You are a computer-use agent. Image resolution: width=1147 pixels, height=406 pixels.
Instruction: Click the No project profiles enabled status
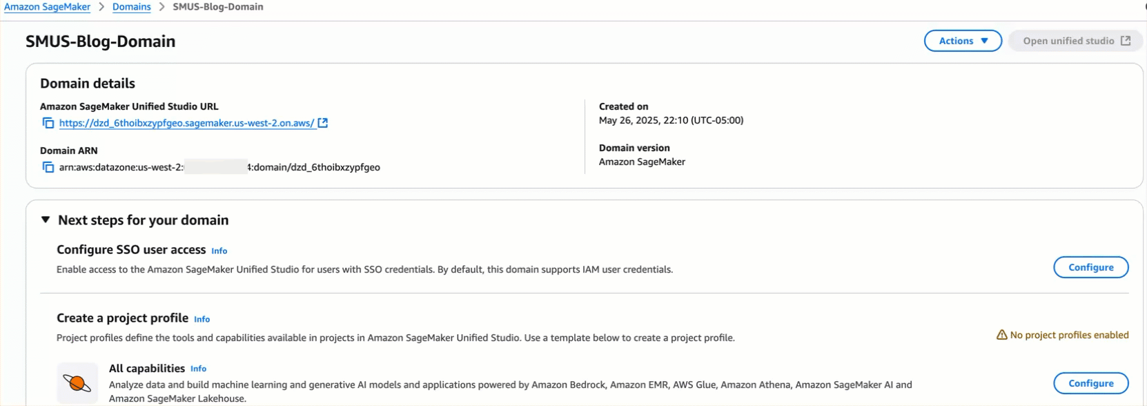tap(1069, 335)
